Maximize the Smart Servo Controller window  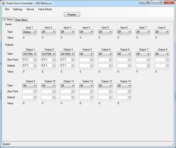pos(161,3)
